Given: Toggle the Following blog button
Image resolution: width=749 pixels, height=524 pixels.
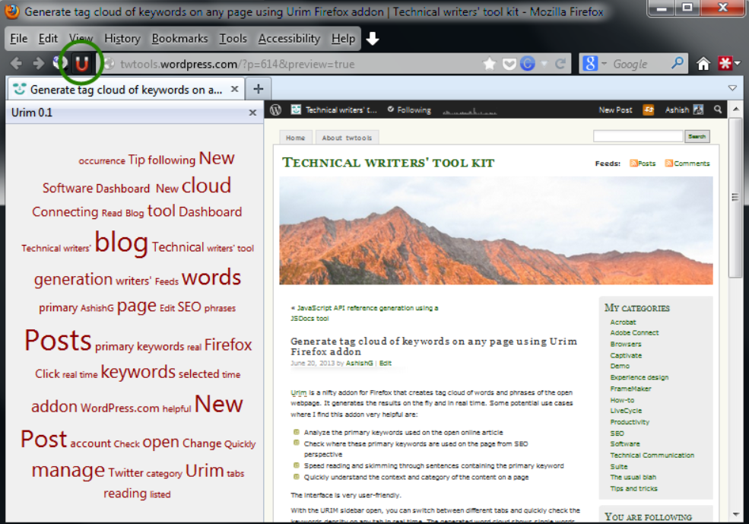Looking at the screenshot, I should pyautogui.click(x=409, y=110).
